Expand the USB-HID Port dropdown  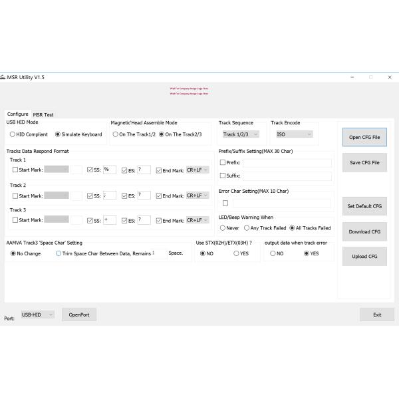coord(37,315)
